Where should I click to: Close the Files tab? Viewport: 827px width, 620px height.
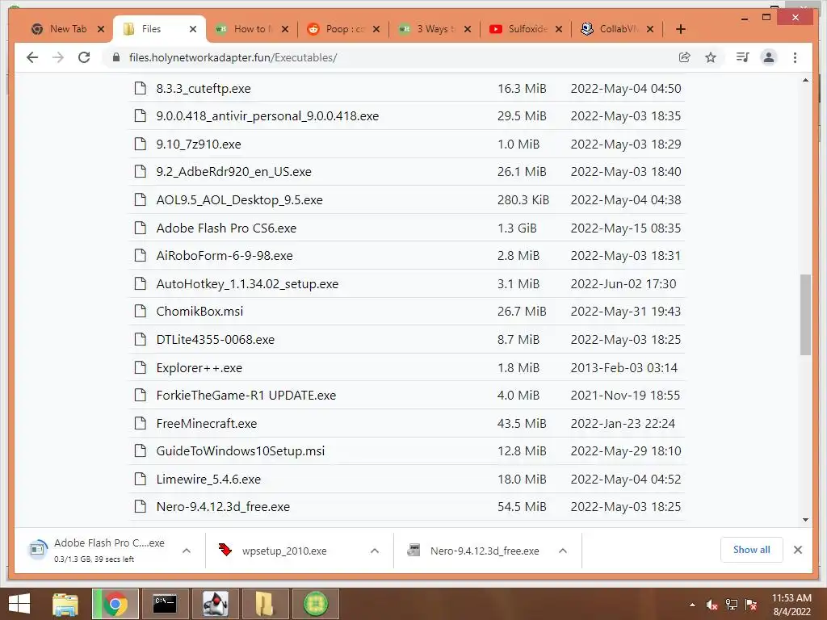pos(193,29)
